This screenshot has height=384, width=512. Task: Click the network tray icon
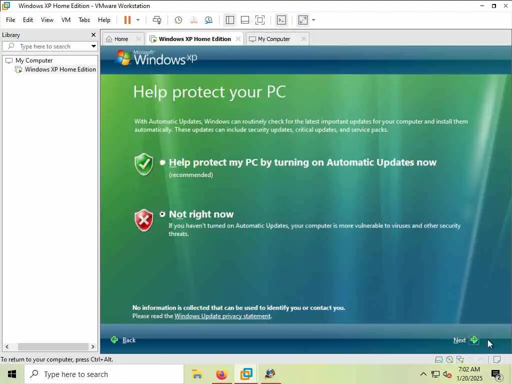[x=435, y=374]
